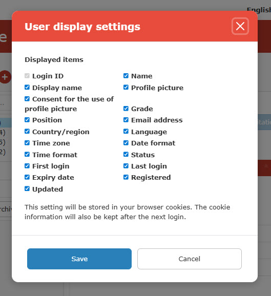Toggle the Email address checkbox
The image size is (271, 296).
pyautogui.click(x=126, y=120)
